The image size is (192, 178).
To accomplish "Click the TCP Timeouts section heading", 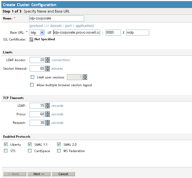I will tap(13, 98).
